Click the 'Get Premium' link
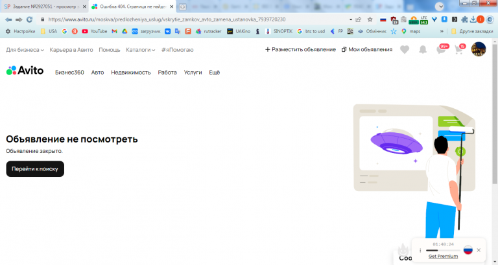This screenshot has height=265, width=498. pyautogui.click(x=443, y=256)
